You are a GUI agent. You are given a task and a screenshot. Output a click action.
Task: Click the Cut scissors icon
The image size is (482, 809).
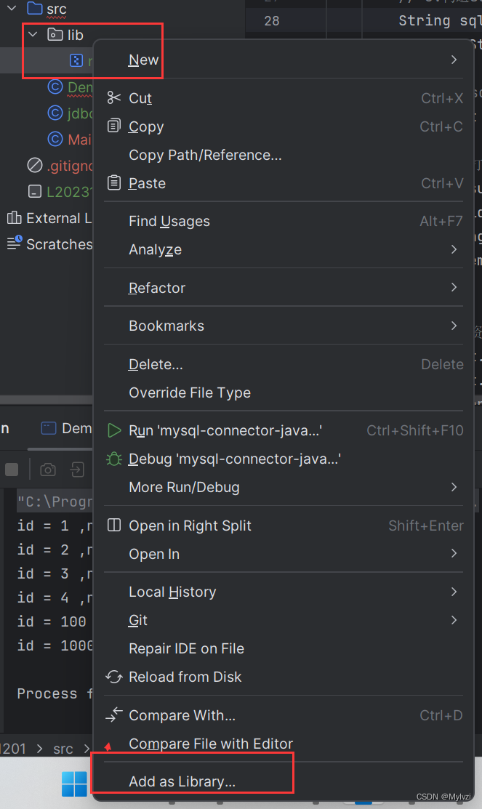[x=113, y=97]
